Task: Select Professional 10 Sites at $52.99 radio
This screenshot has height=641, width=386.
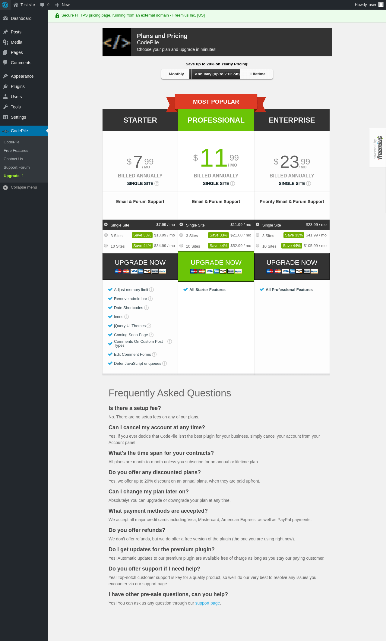Action: 181,245
